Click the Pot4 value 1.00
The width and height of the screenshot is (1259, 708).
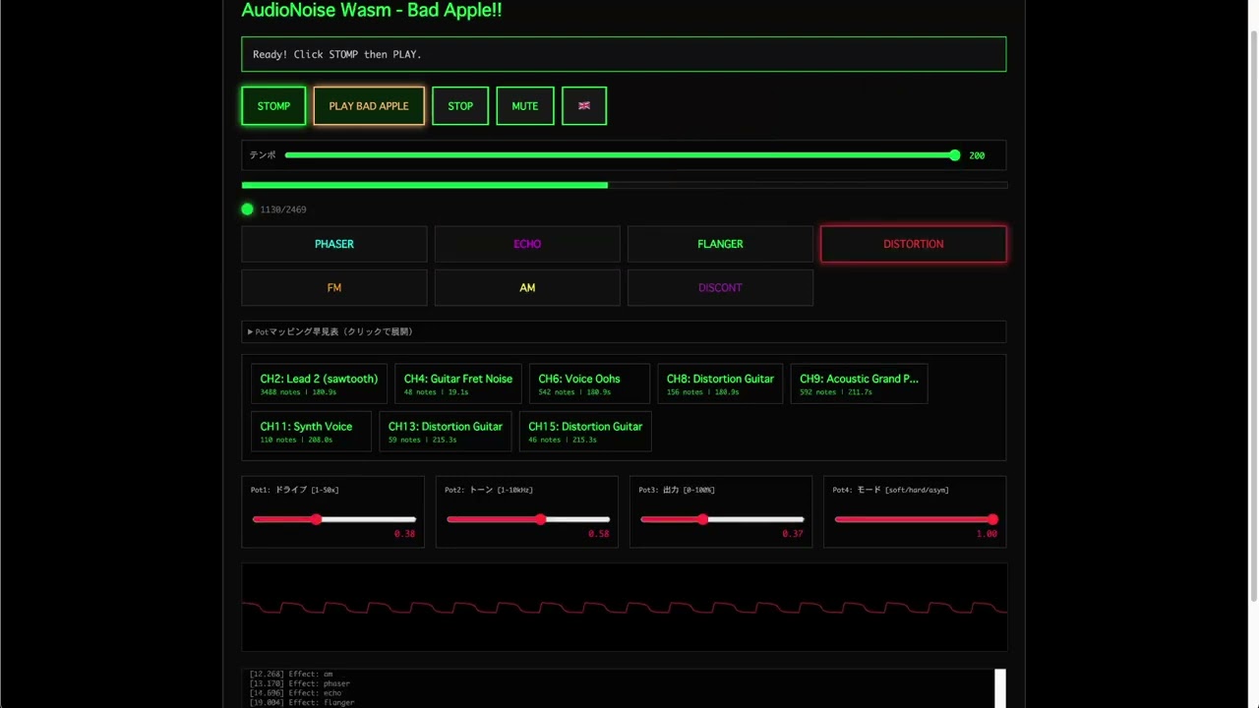[987, 534]
